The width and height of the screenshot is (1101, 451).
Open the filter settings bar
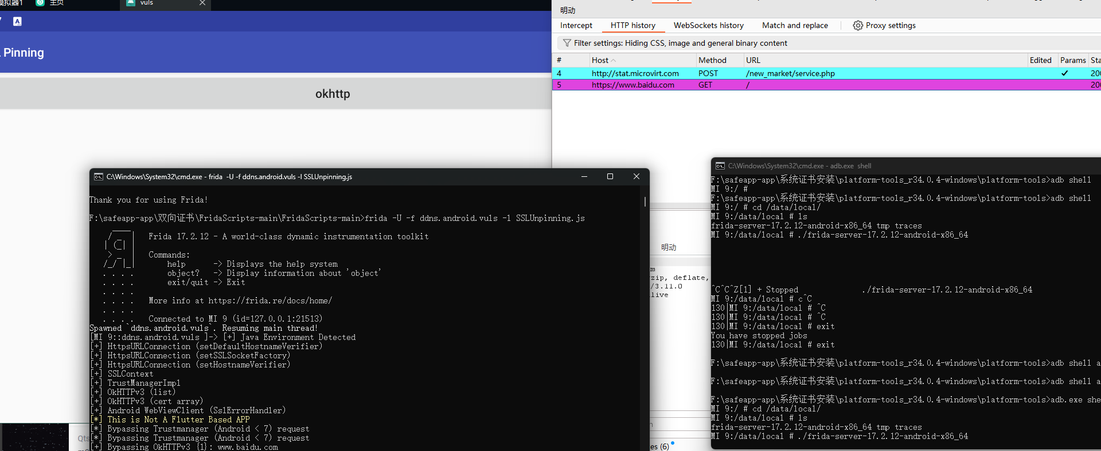(829, 43)
